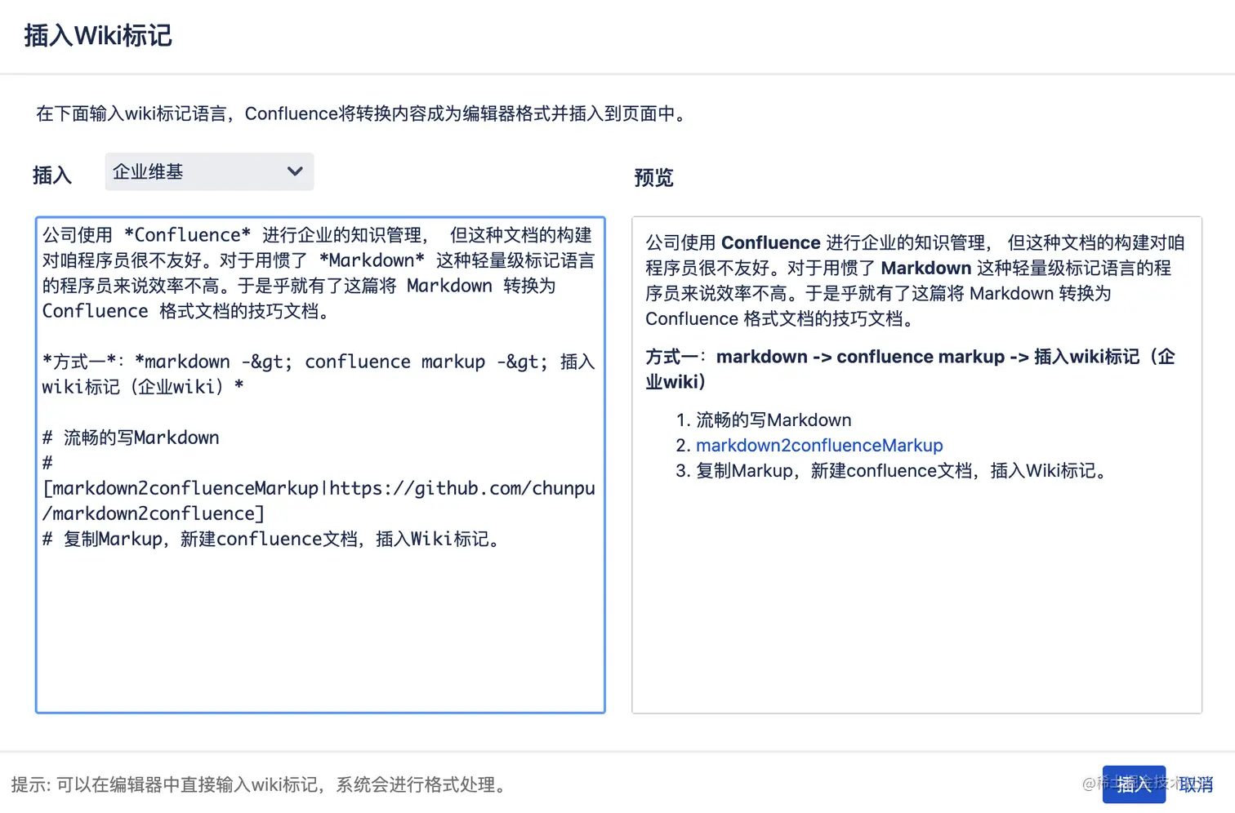
Task: Click the '*方式一*' line in editor
Action: pyautogui.click(x=319, y=374)
